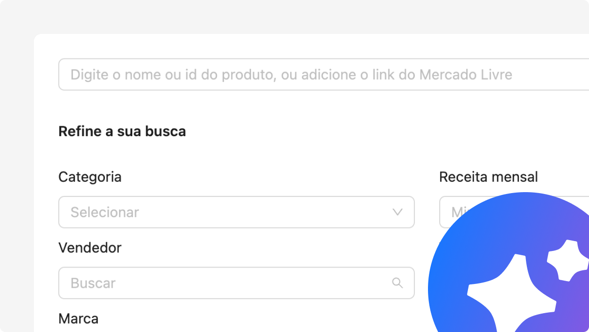The image size is (589, 332).
Task: Open the Categoria dropdown
Action: pos(236,212)
